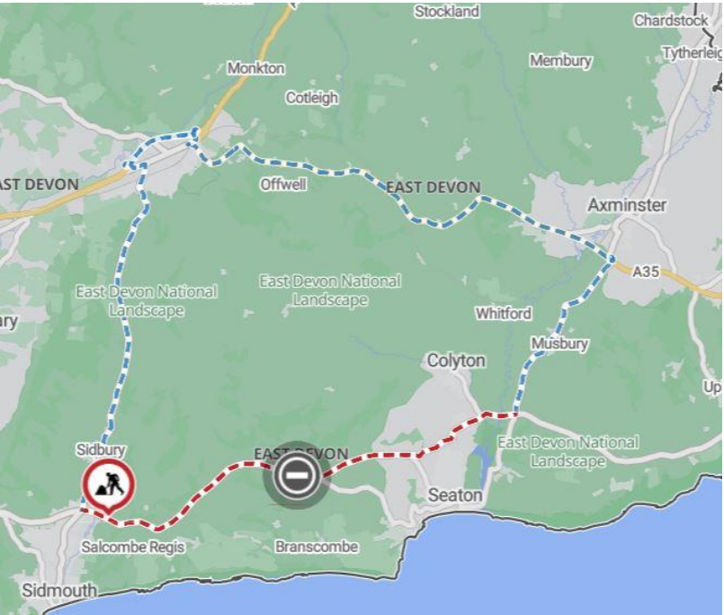Click the Whitford place label
The height and width of the screenshot is (615, 724).
[504, 314]
